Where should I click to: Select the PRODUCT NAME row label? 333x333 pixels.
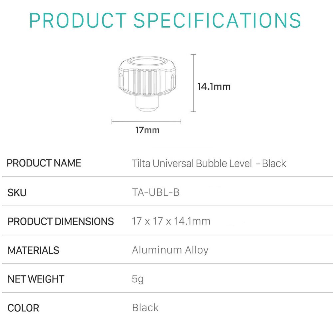point(44,163)
